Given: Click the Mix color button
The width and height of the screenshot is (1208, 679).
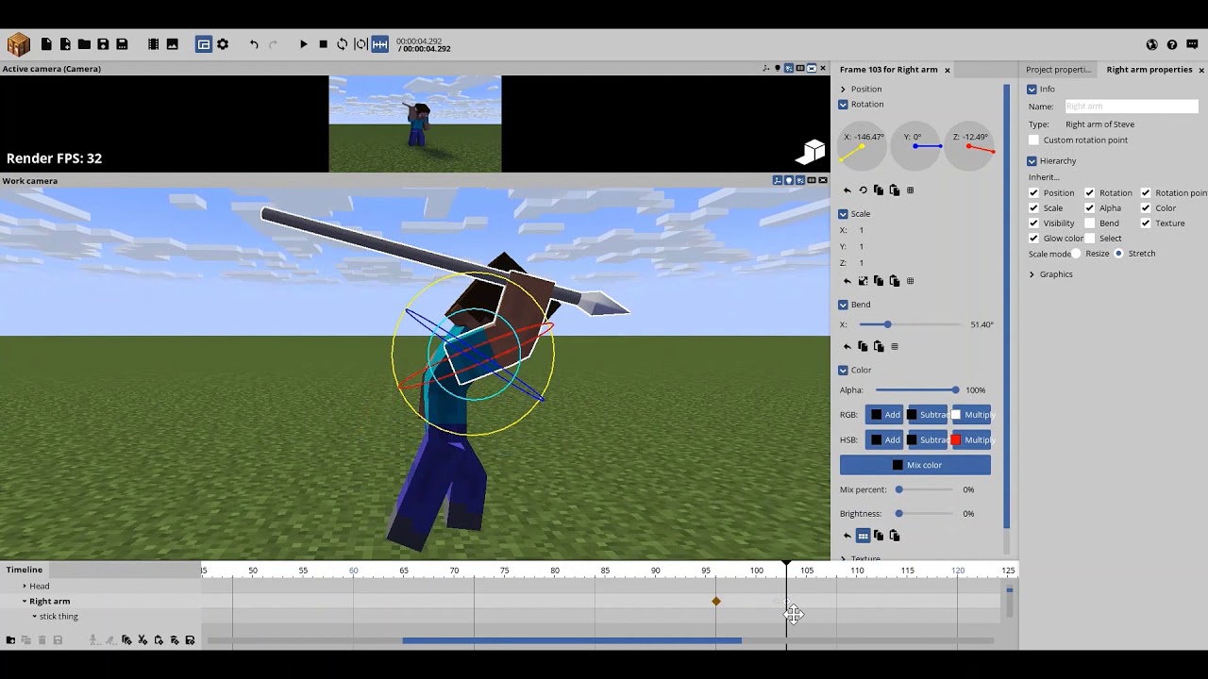Looking at the screenshot, I should click(x=915, y=465).
